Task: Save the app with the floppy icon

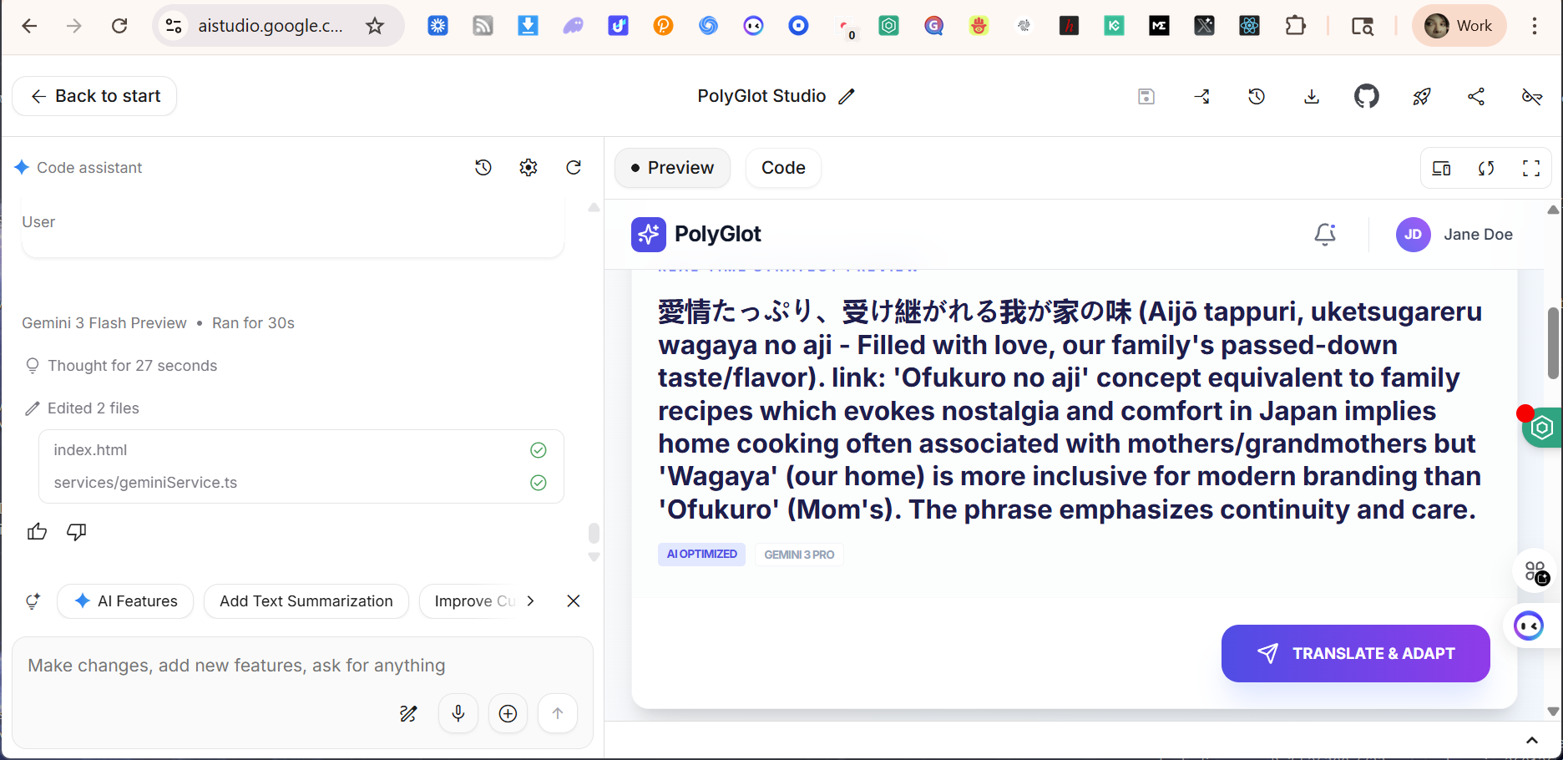Action: pos(1146,97)
